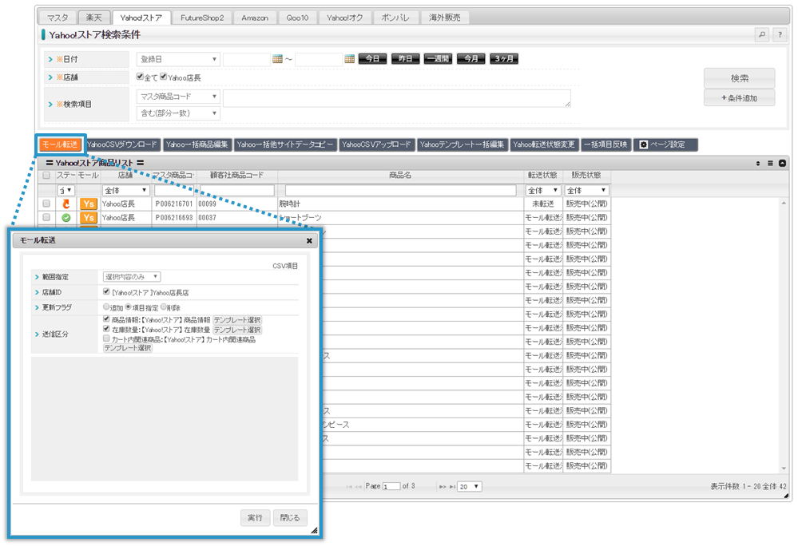Viewport: 798px width, 546px height.
Task: Click the 商品名 column filter field
Action: [x=401, y=191]
